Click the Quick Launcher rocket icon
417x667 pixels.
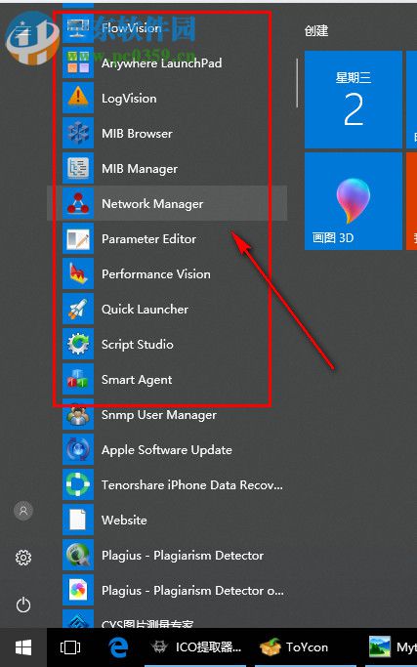(78, 309)
